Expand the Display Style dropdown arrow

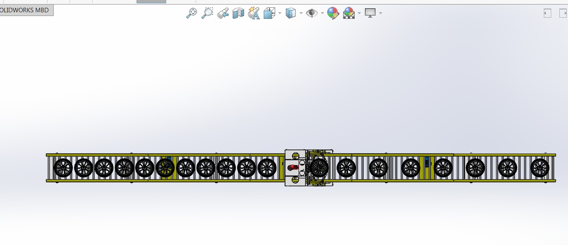coord(301,13)
